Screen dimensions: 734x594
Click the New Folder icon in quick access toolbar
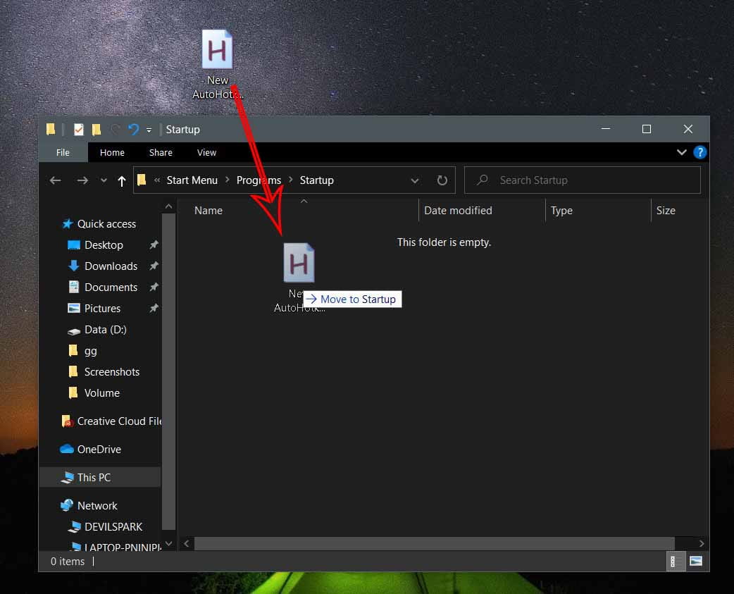pyautogui.click(x=96, y=129)
